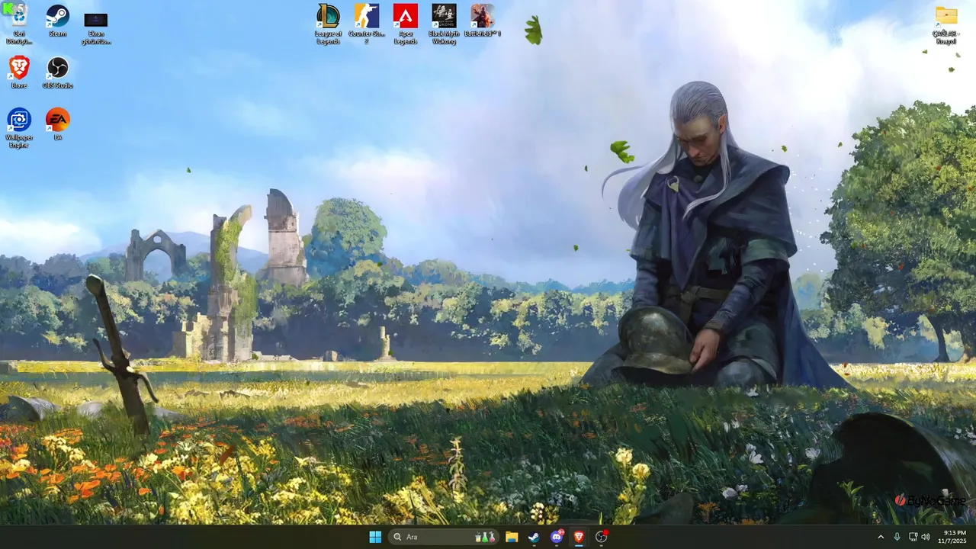The image size is (976, 549).
Task: Open Discord from the taskbar
Action: [x=557, y=537]
